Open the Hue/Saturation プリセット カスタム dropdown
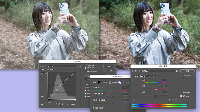This screenshot has height=112, width=200. coord(158,71)
